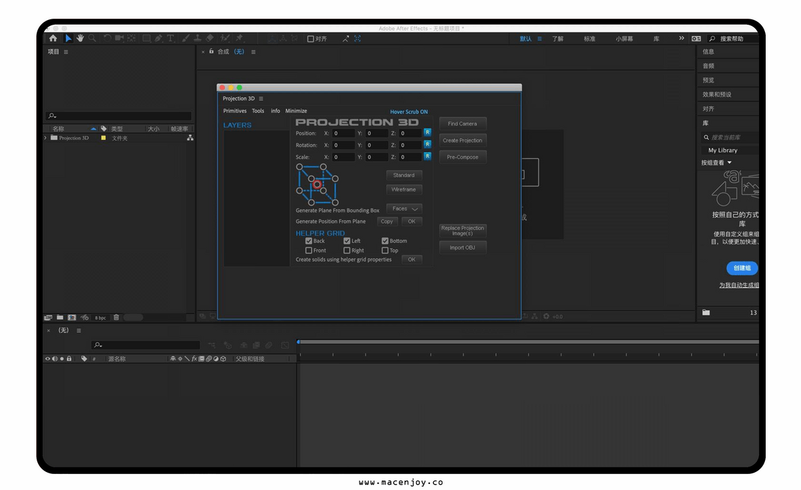Open the info menu in Projection 3D
801x490 pixels.
coord(275,111)
